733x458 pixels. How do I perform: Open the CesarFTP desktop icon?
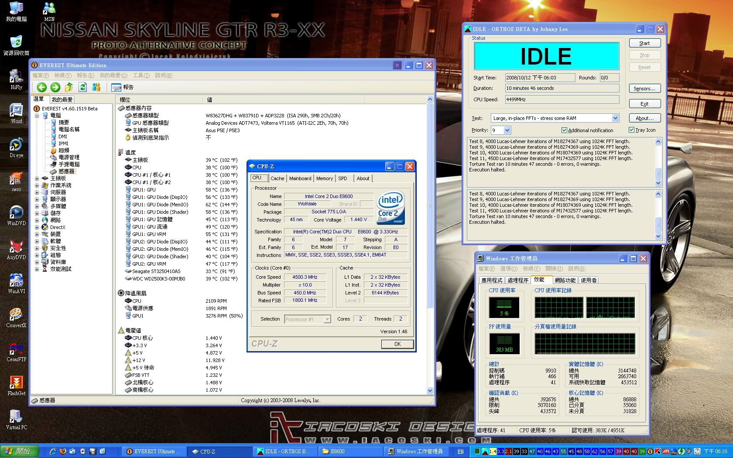pyautogui.click(x=16, y=351)
